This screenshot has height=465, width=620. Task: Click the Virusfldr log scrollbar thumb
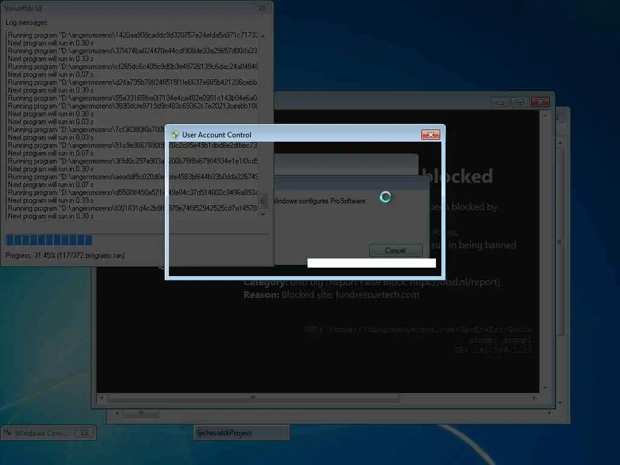[263, 201]
